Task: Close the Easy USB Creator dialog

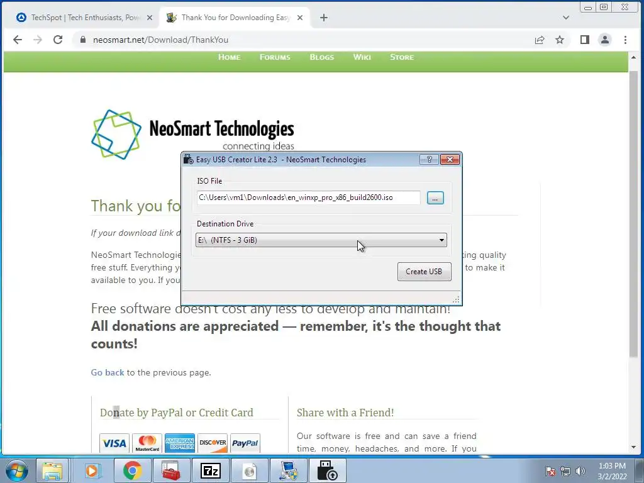Action: pyautogui.click(x=450, y=159)
